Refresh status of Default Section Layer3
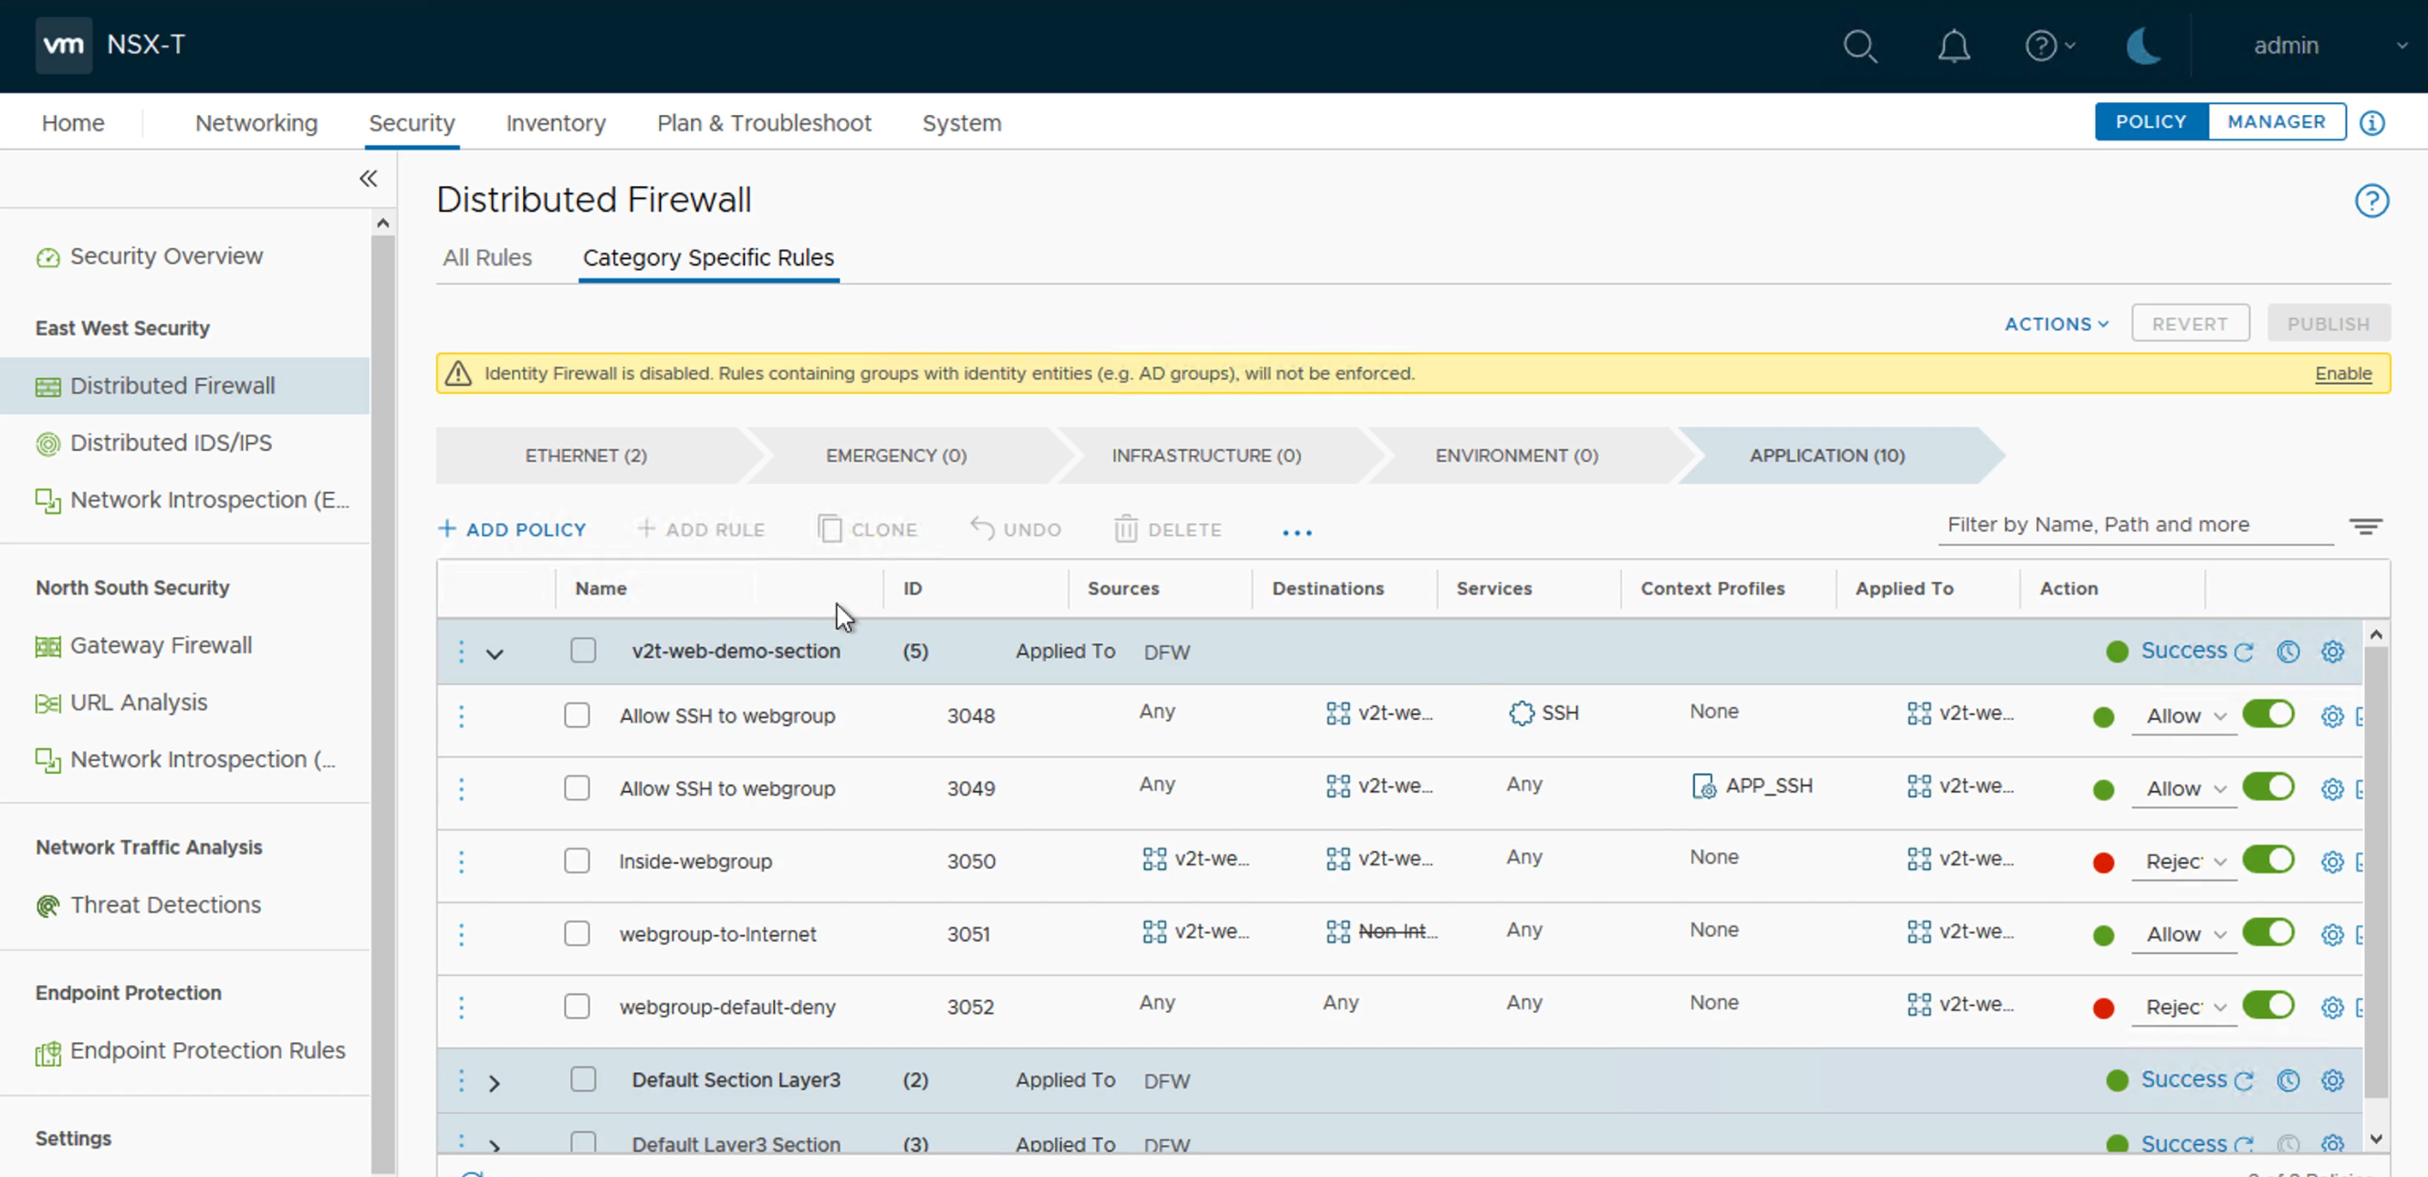The image size is (2428, 1177). coord(2245,1081)
